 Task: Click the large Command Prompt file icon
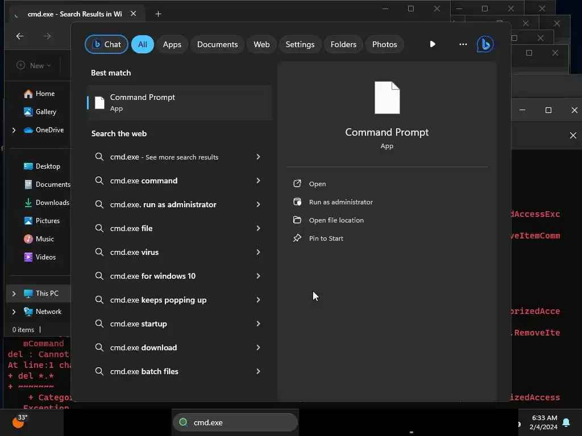[387, 98]
